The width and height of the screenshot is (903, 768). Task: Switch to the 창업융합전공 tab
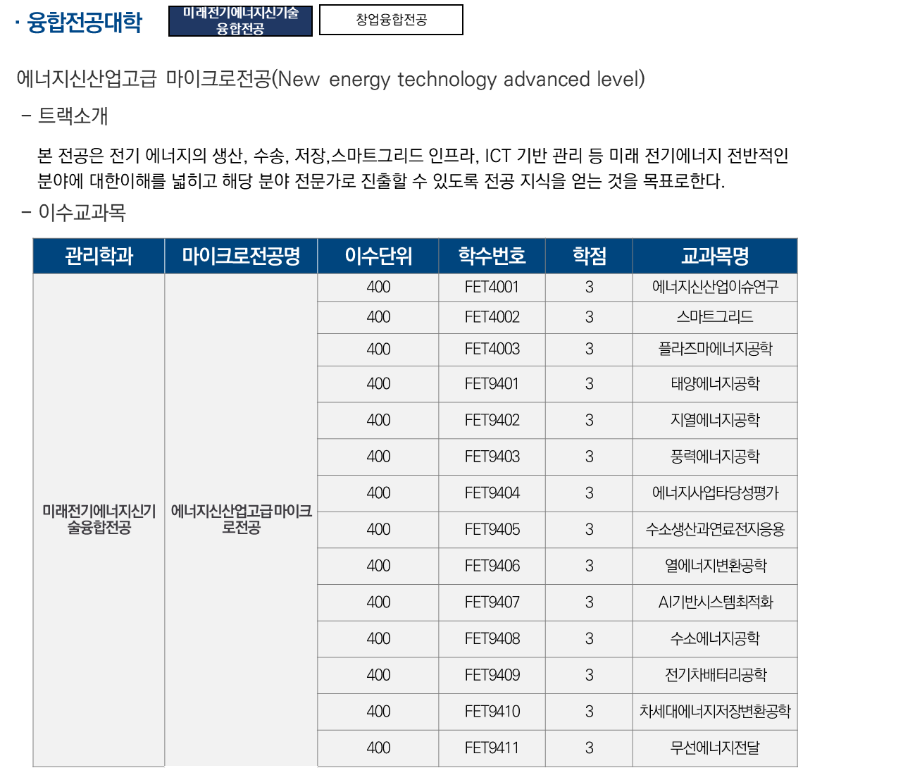[391, 20]
